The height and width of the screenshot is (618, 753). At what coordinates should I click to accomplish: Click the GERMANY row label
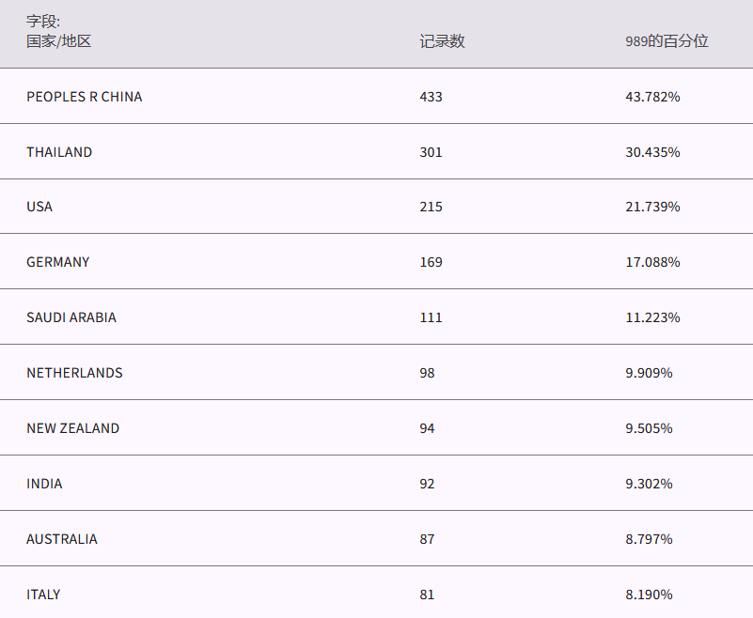pos(58,262)
